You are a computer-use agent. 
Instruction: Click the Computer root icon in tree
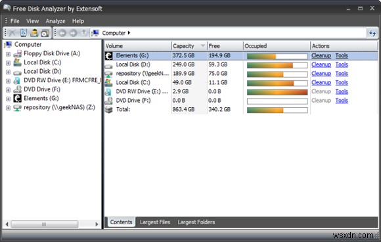pos(9,45)
